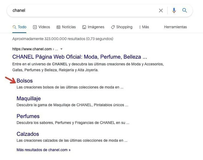Open the Maquillaje sitelink
Viewport: 203px width, 160px height.
point(29,99)
